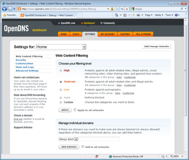189x160 pixels.
Task: Open the HOME tab
Action: (x=64, y=34)
